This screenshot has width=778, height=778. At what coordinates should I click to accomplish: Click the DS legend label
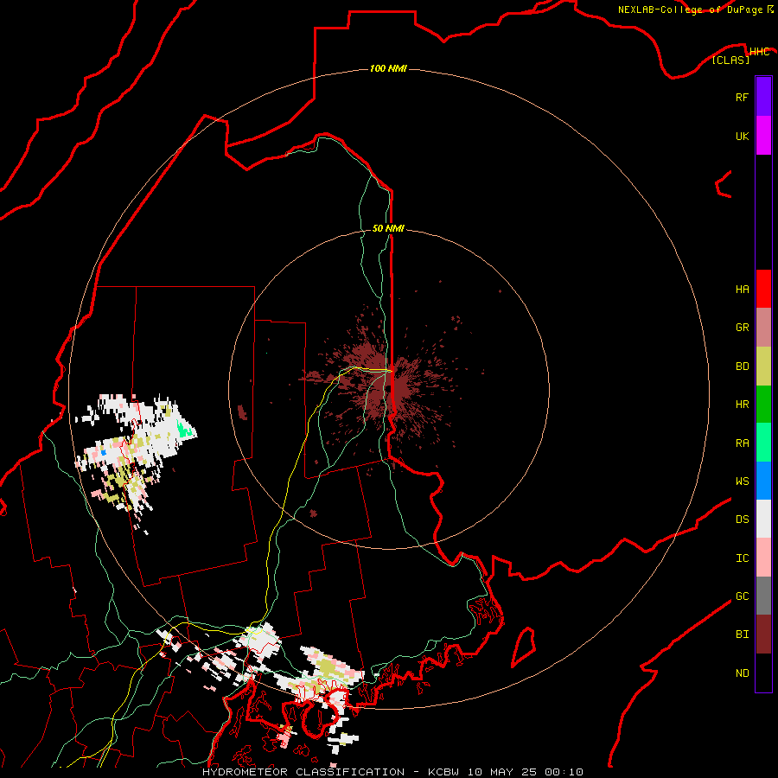[742, 520]
